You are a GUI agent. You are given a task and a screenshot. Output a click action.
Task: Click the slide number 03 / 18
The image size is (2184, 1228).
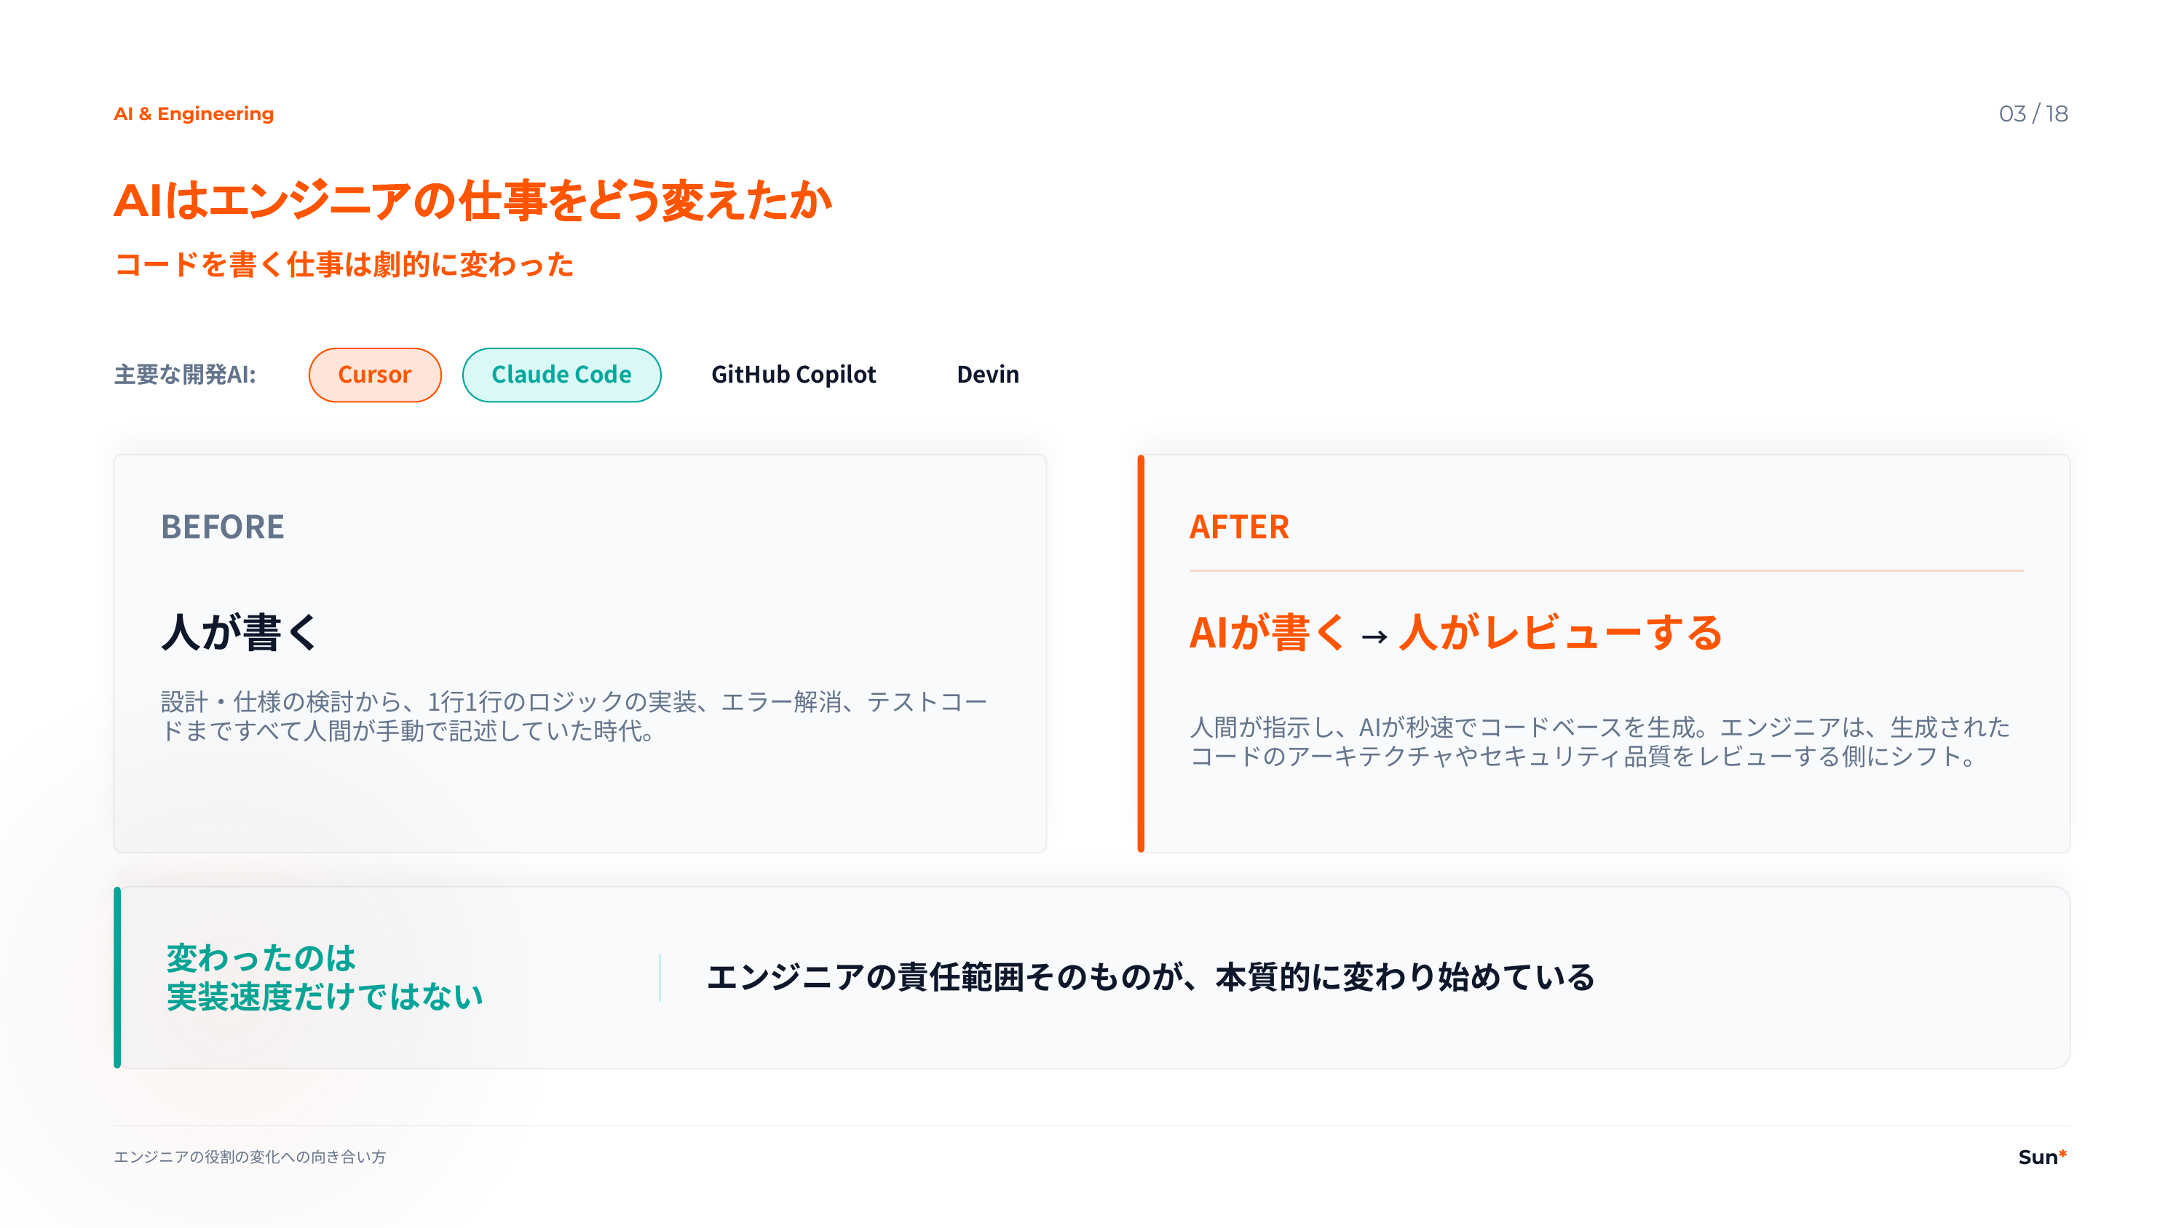[2033, 113]
